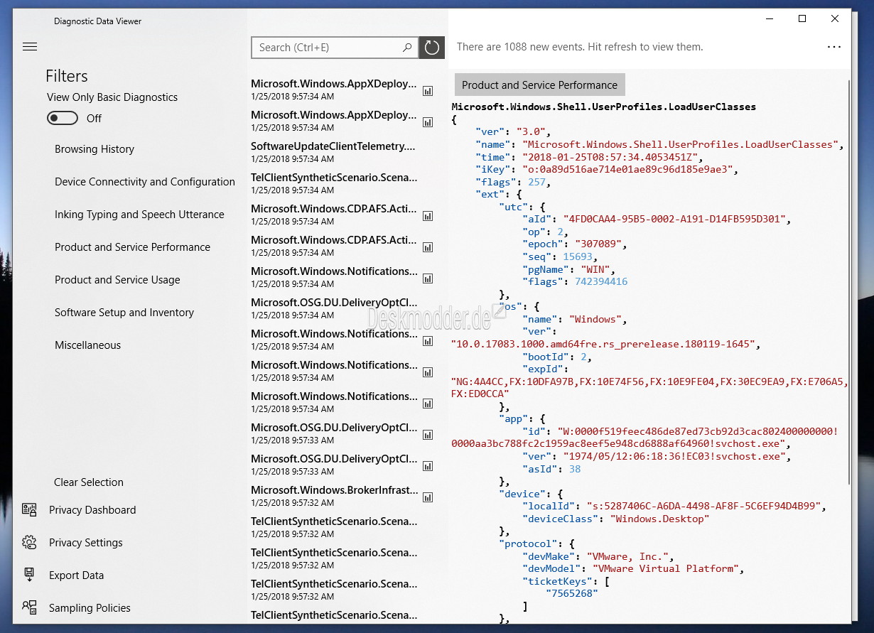
Task: Select the 9:57:34 AM Microsoft.OSG.DU.DeliveryOptCl event
Action: (334, 308)
